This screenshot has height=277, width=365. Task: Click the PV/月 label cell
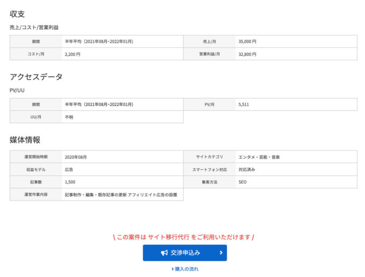tap(209, 104)
